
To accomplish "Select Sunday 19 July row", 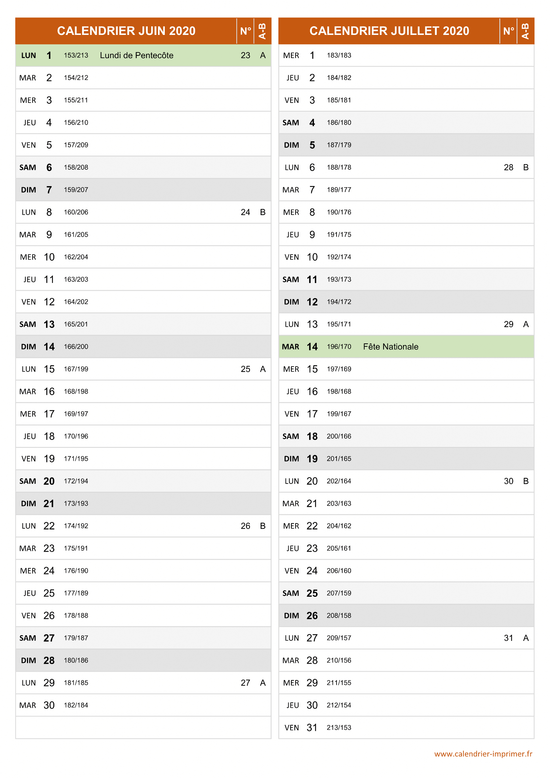I will click(406, 459).
